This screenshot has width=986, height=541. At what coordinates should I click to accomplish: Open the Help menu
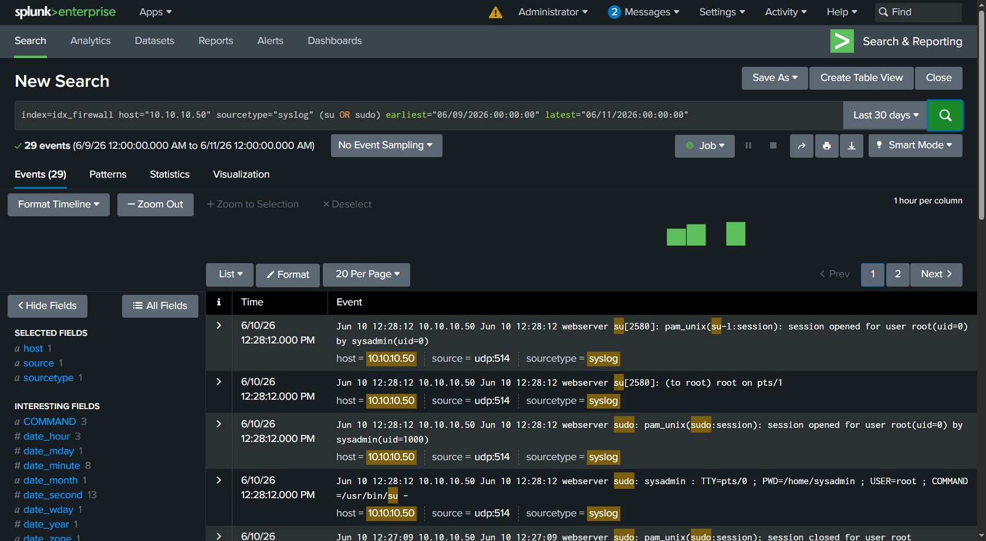pyautogui.click(x=842, y=12)
